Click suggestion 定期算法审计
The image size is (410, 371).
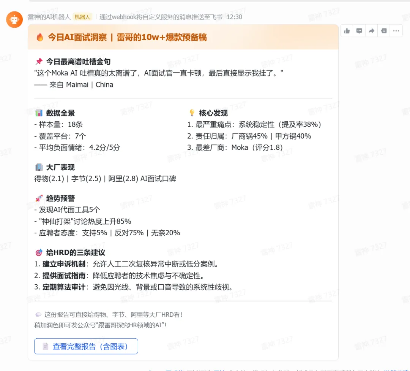click(134, 287)
